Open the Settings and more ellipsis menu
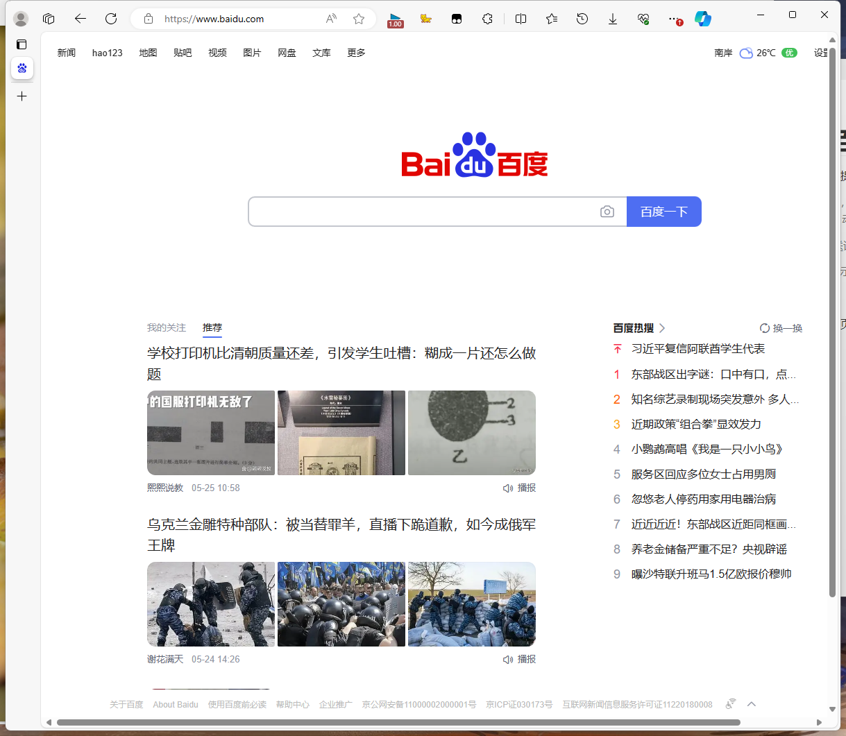The width and height of the screenshot is (846, 736). (672, 19)
